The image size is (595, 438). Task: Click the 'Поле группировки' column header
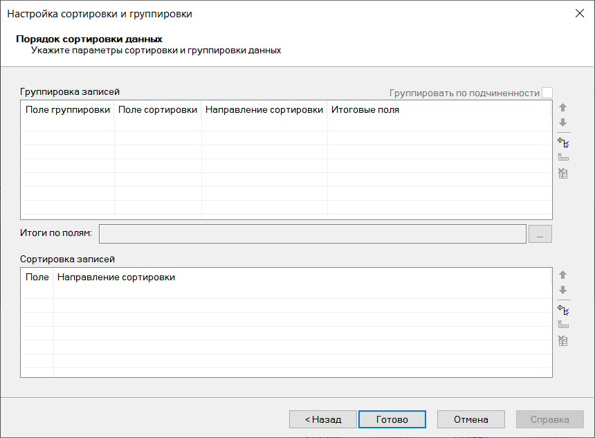[x=68, y=109]
